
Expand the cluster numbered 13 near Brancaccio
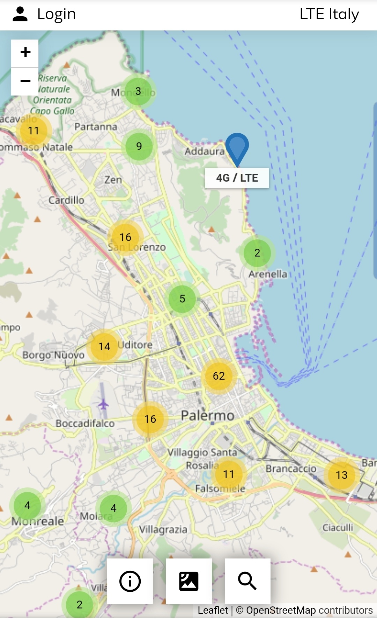tap(341, 475)
